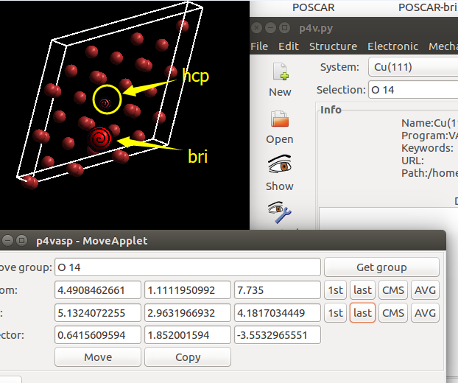
Task: Select the highlighted bri atom in 3D view
Action: tap(100, 138)
